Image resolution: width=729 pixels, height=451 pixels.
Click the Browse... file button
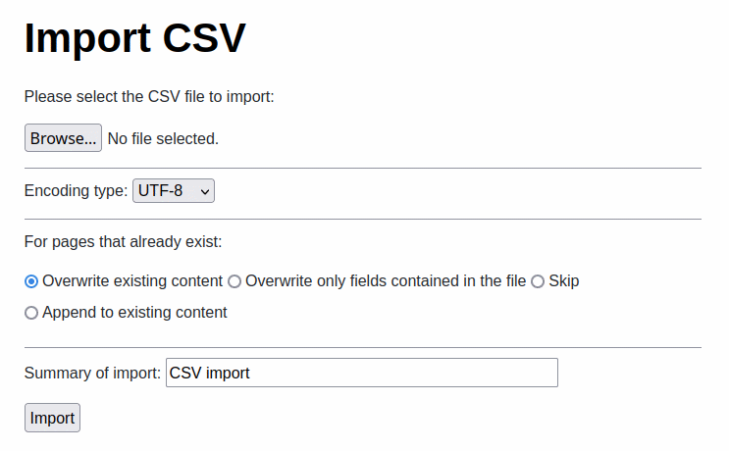click(x=63, y=138)
